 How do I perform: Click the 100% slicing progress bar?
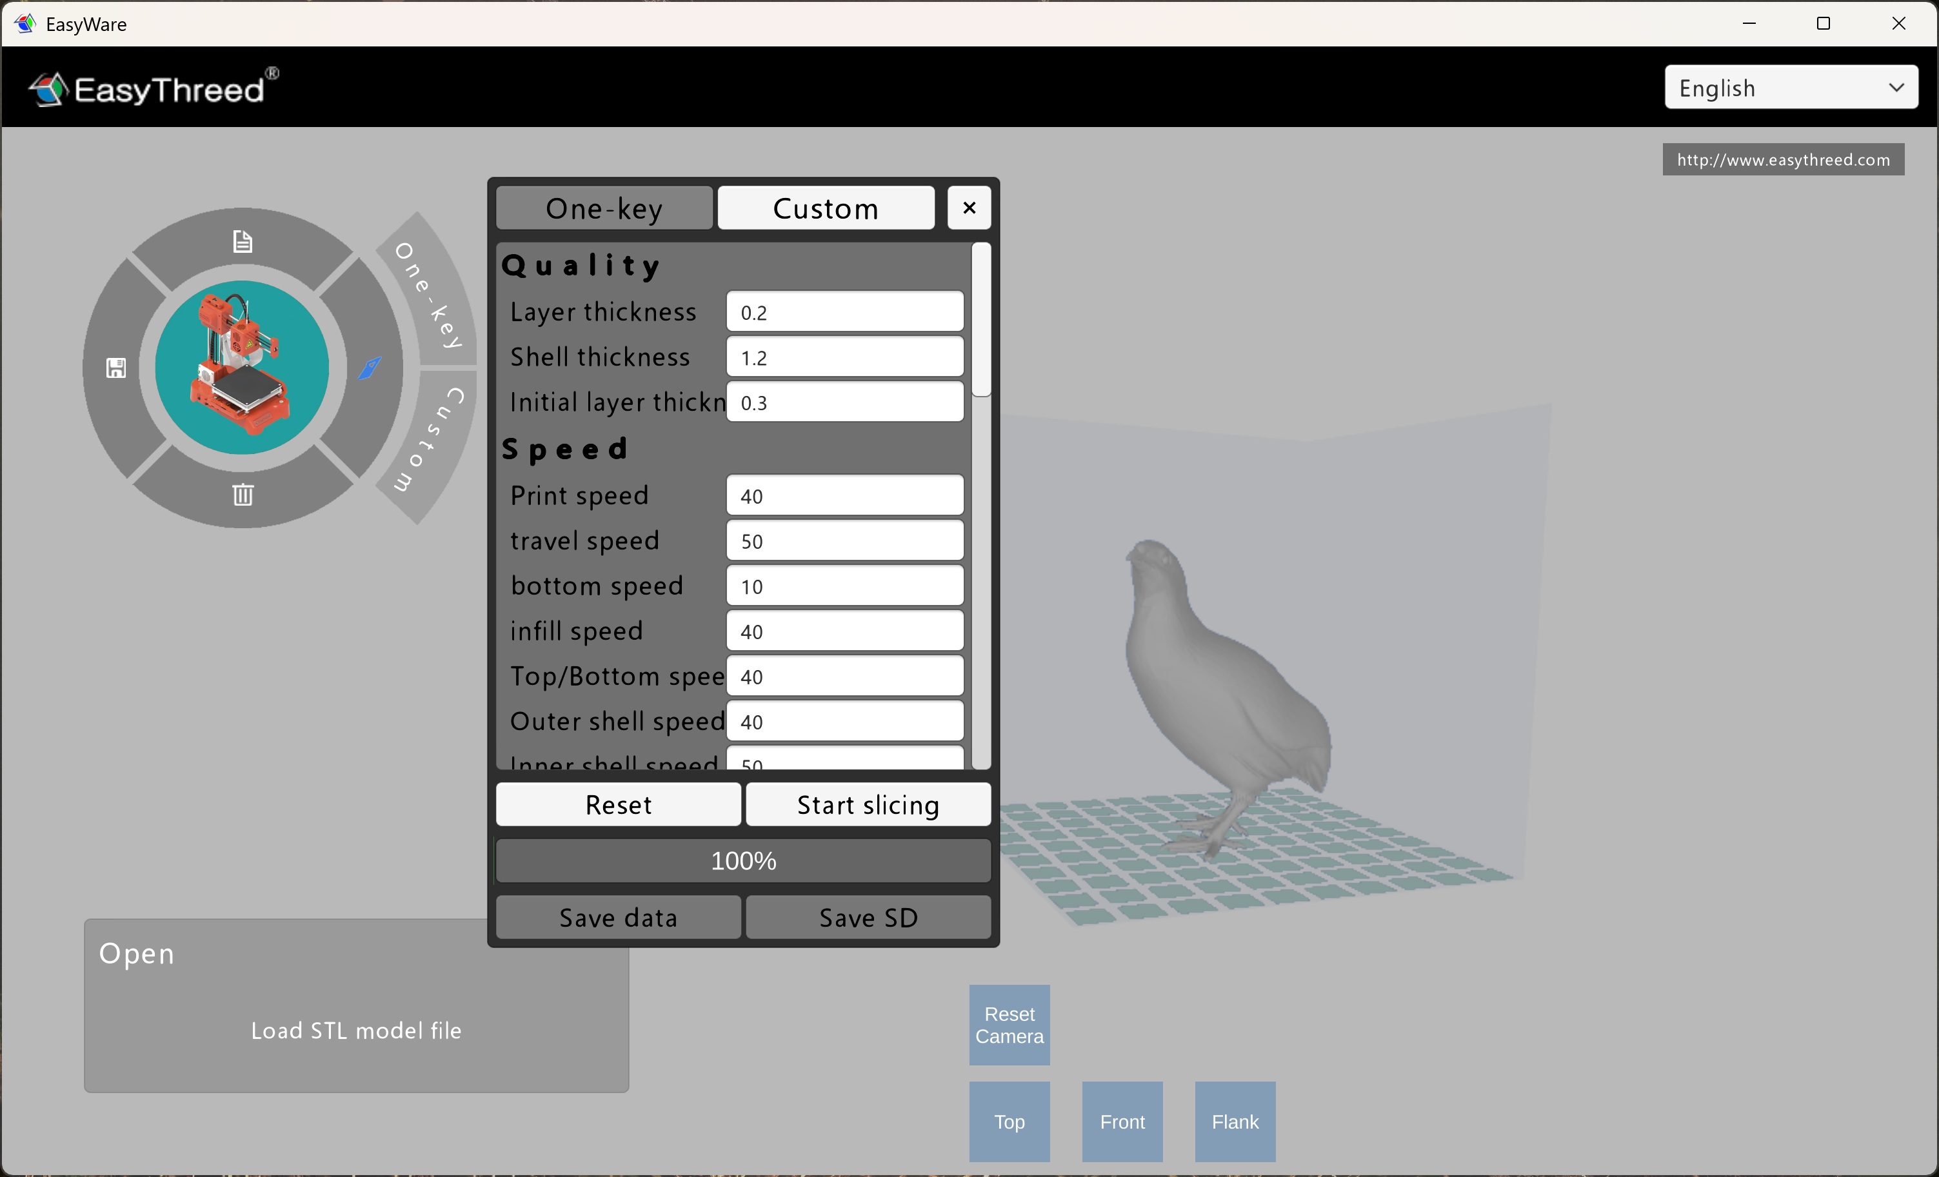point(743,861)
